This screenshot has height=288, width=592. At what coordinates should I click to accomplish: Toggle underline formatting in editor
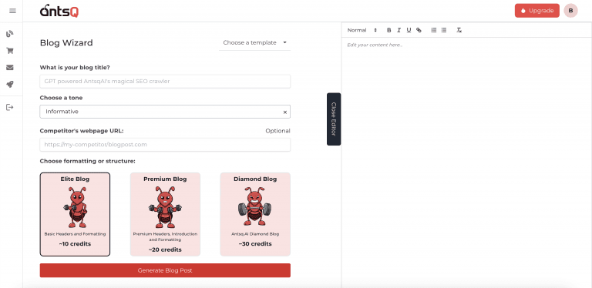[x=409, y=30]
